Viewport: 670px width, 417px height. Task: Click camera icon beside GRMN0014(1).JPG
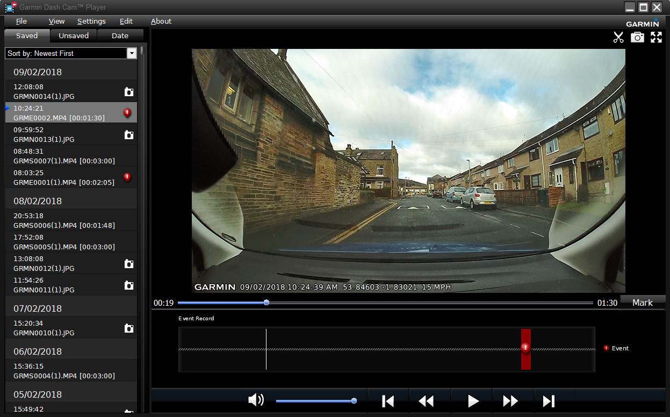(129, 92)
